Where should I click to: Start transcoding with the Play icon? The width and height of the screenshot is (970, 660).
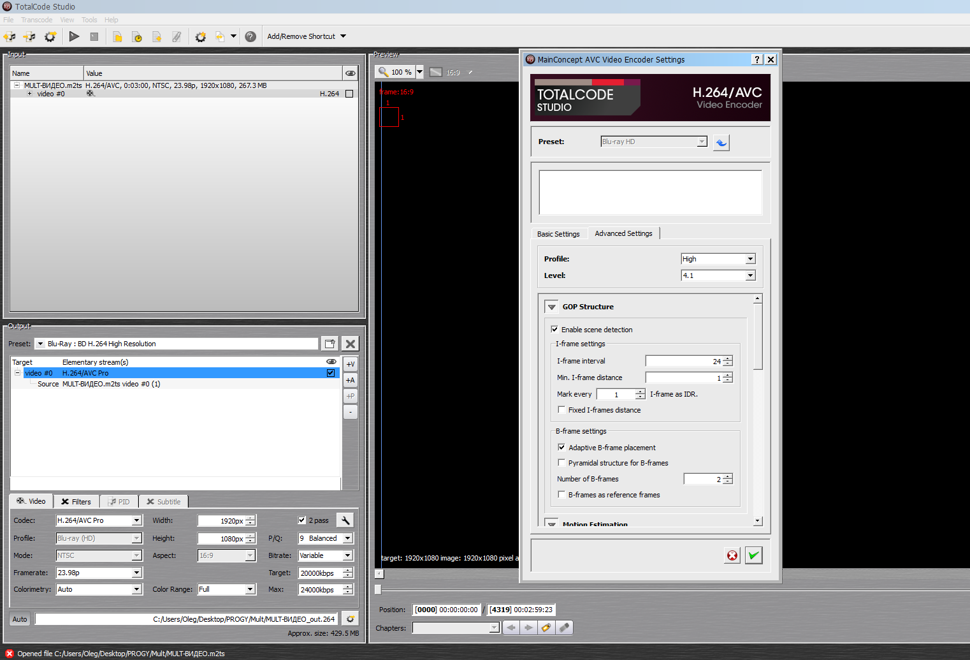point(74,36)
